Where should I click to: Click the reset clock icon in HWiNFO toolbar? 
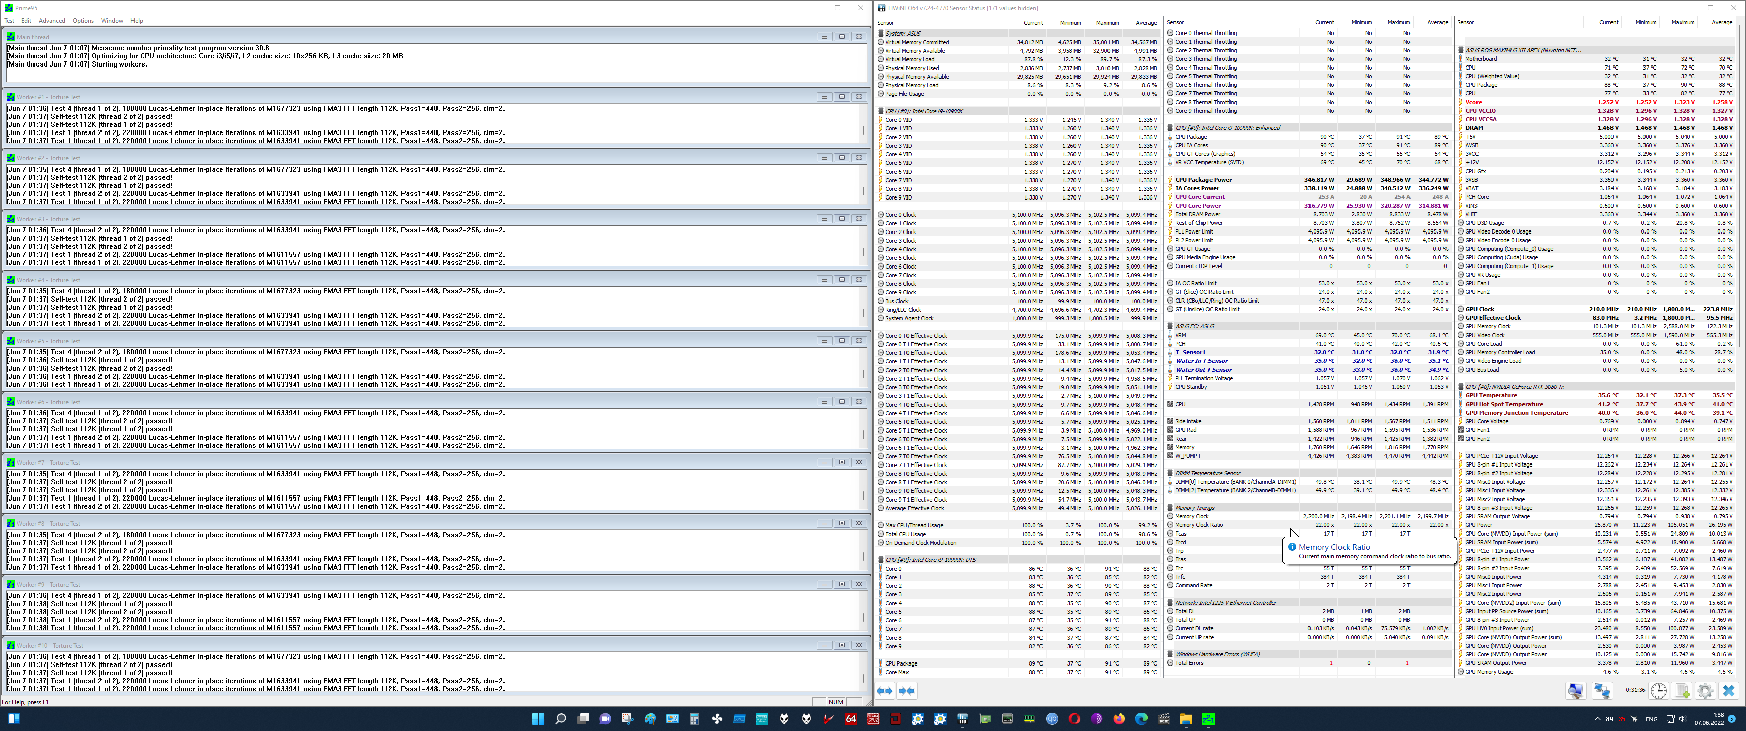coord(1659,691)
